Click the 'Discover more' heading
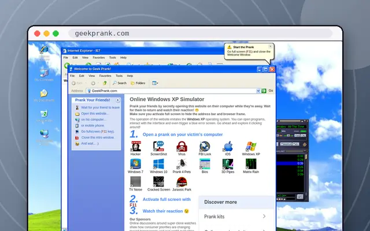 [221, 202]
